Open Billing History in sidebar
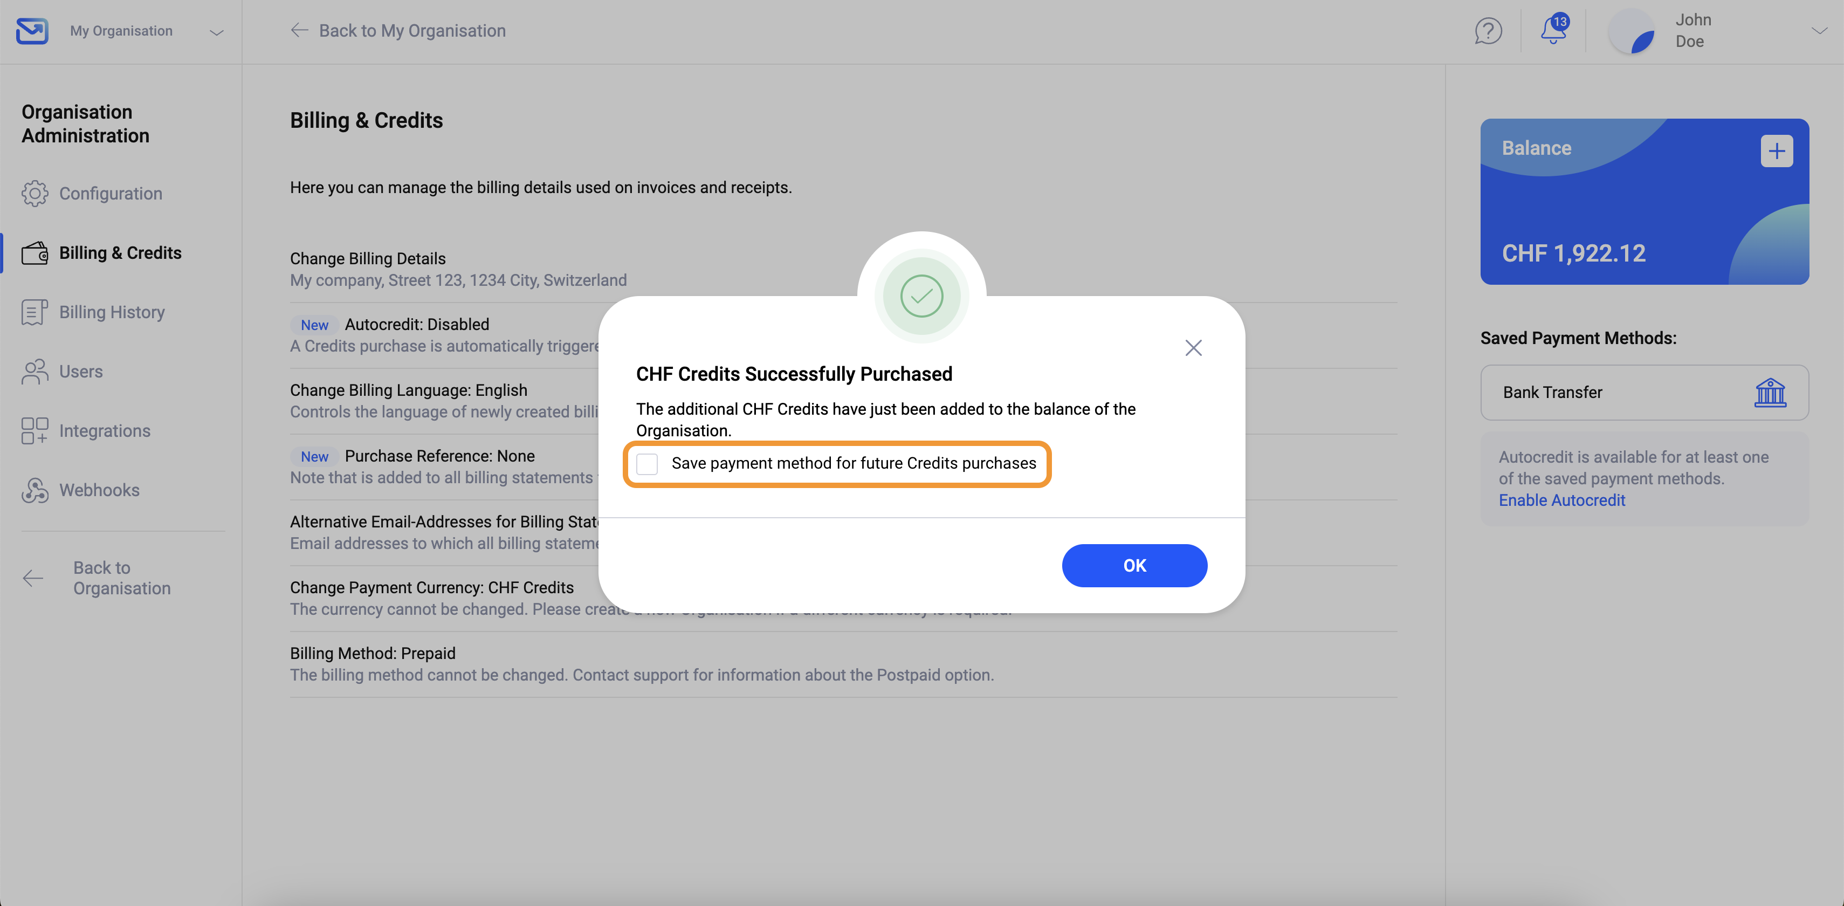 coord(112,312)
